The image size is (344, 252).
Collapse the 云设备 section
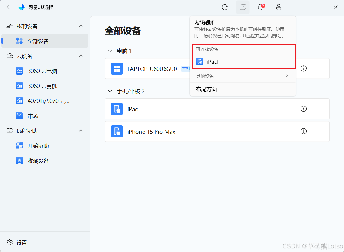81,56
